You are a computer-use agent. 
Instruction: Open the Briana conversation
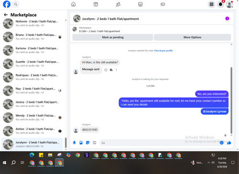coord(32,37)
